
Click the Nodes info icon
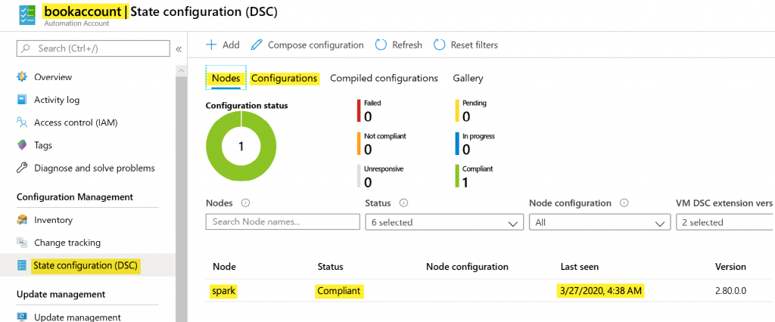(245, 203)
